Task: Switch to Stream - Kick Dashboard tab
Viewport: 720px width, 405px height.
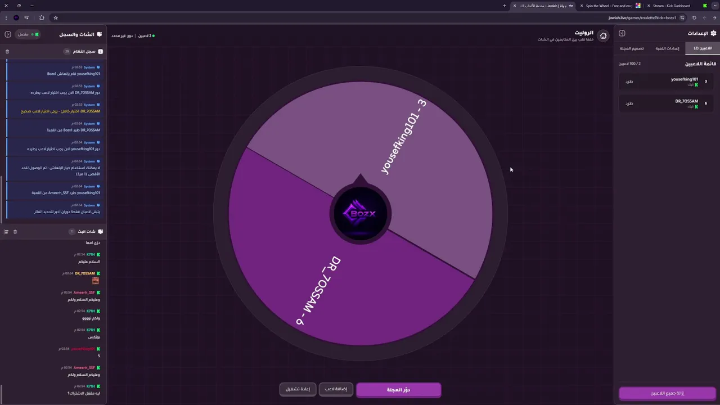Action: click(678, 6)
